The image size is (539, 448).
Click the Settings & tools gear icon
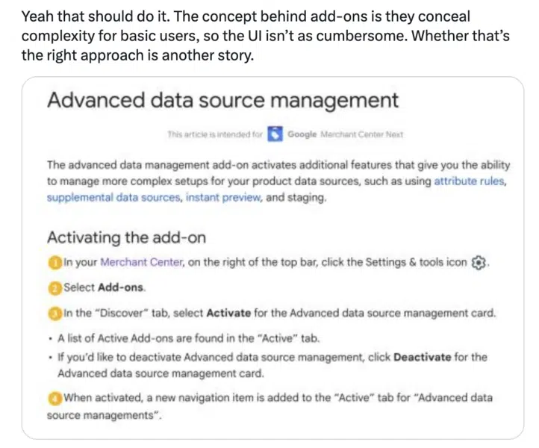pos(479,262)
